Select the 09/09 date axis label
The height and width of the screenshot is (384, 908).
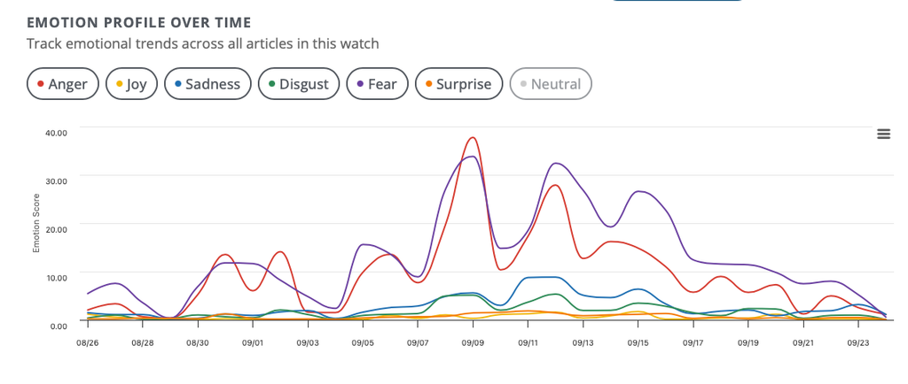point(473,343)
